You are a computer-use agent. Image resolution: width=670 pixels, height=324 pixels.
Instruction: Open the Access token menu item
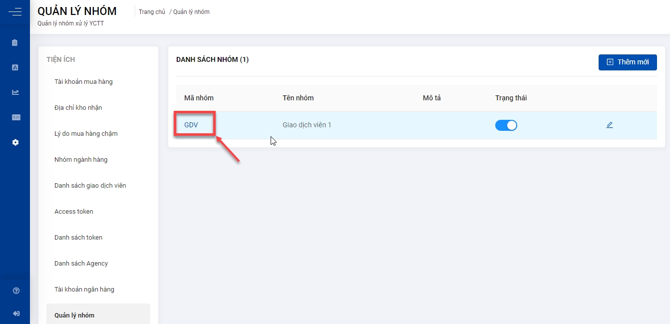tap(74, 212)
